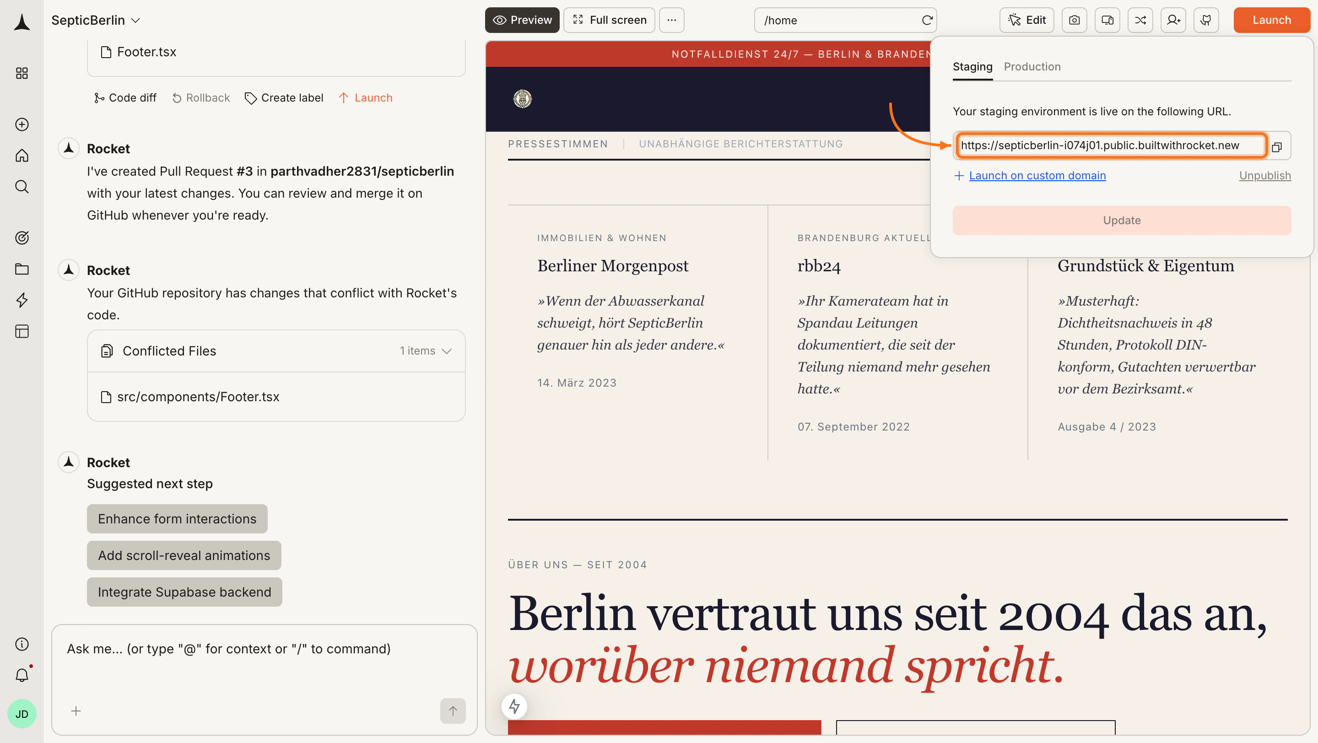Toggle Preview mode

[x=522, y=20]
